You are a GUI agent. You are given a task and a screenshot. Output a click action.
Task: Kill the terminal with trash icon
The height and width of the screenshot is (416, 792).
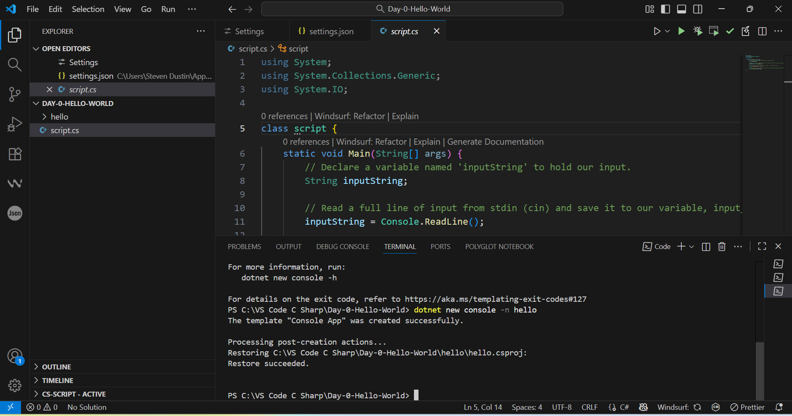coord(721,247)
